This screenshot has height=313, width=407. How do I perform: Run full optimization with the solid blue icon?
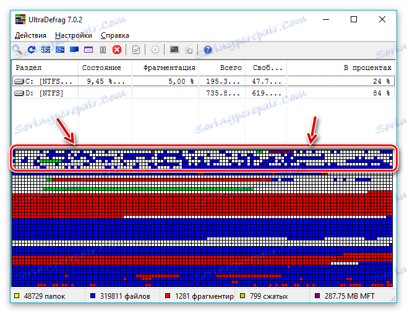coord(74,50)
